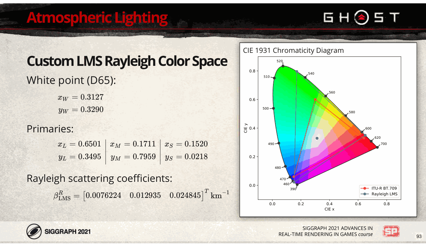This screenshot has height=245, width=426.
Task: Click the yW = 0.3290 equation
Action: (81, 110)
